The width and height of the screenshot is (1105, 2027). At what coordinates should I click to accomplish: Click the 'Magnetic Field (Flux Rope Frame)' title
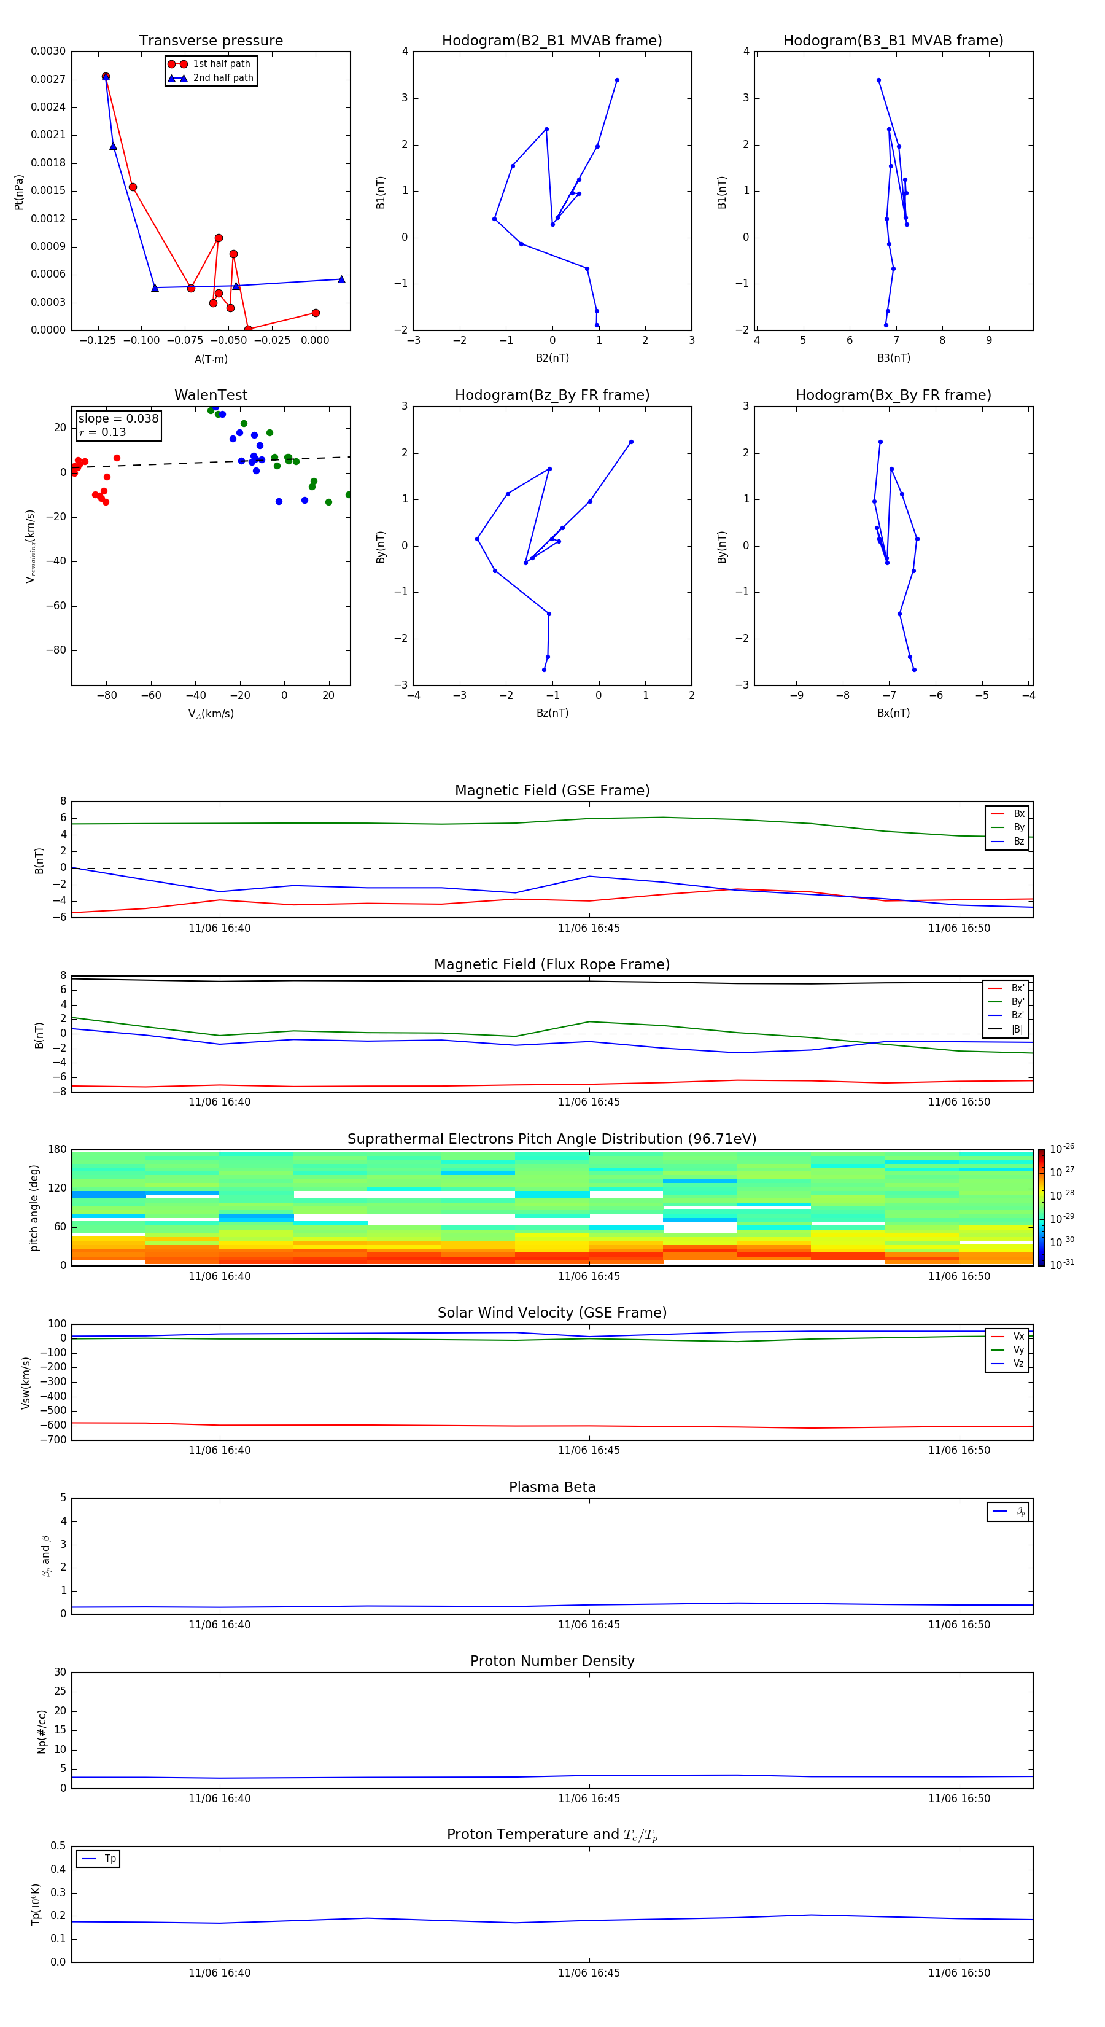coord(552,965)
